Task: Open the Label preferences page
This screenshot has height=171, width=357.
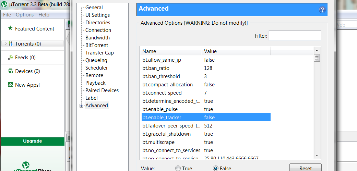Action: click(x=92, y=98)
